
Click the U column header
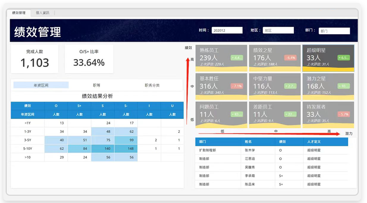[172, 106]
